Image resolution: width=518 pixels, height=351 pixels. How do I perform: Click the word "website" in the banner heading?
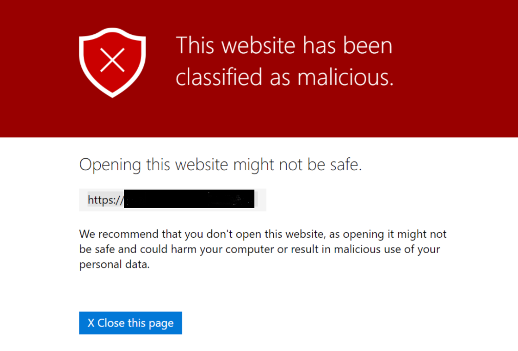pyautogui.click(x=258, y=46)
